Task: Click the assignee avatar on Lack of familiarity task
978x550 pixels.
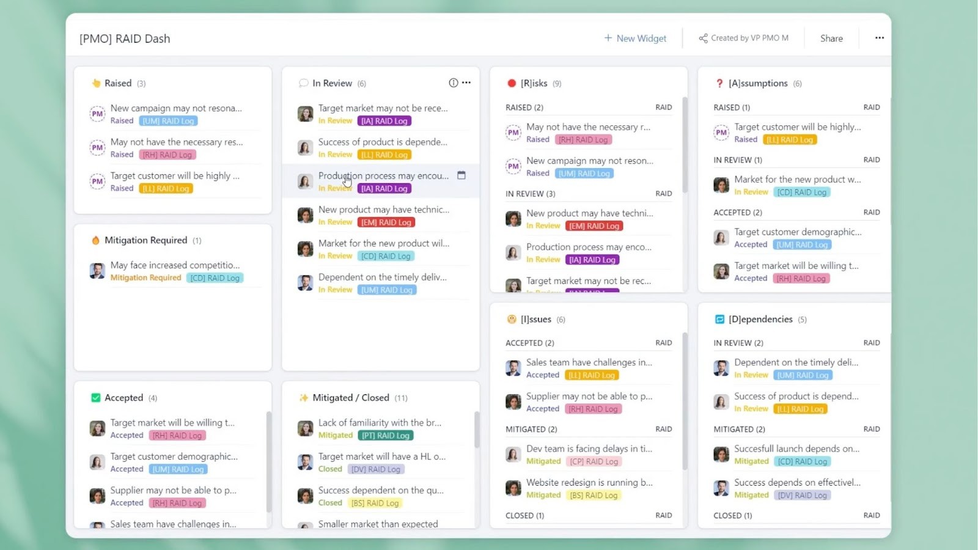Action: [x=305, y=428]
